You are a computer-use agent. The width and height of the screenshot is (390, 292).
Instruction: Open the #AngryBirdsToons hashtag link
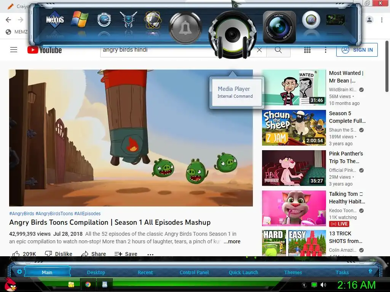54,214
